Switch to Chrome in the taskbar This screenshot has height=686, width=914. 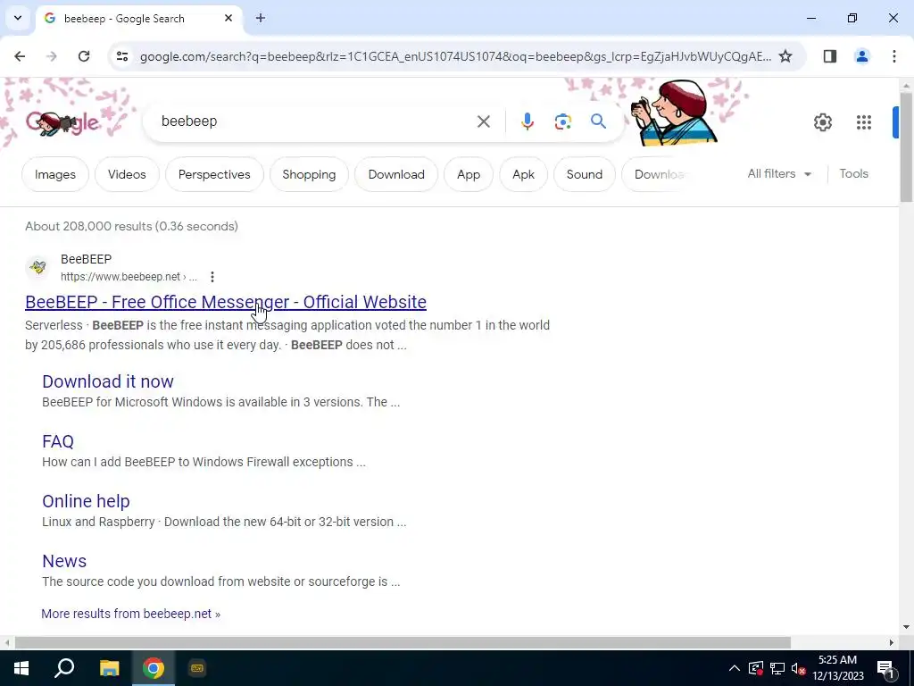(x=154, y=668)
